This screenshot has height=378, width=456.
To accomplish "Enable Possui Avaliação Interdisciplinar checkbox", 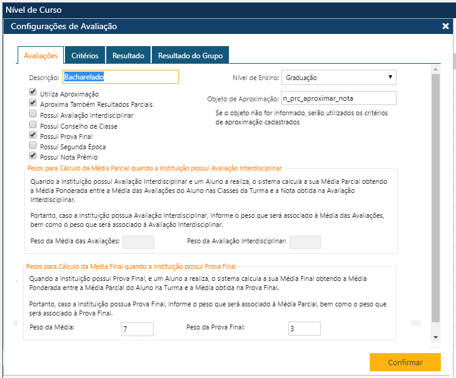I will [x=33, y=114].
